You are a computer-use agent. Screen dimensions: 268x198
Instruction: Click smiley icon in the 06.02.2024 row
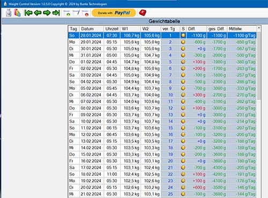183,95
